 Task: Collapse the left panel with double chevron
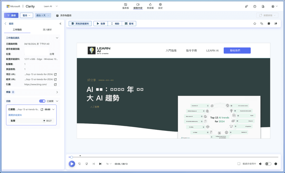point(60,24)
